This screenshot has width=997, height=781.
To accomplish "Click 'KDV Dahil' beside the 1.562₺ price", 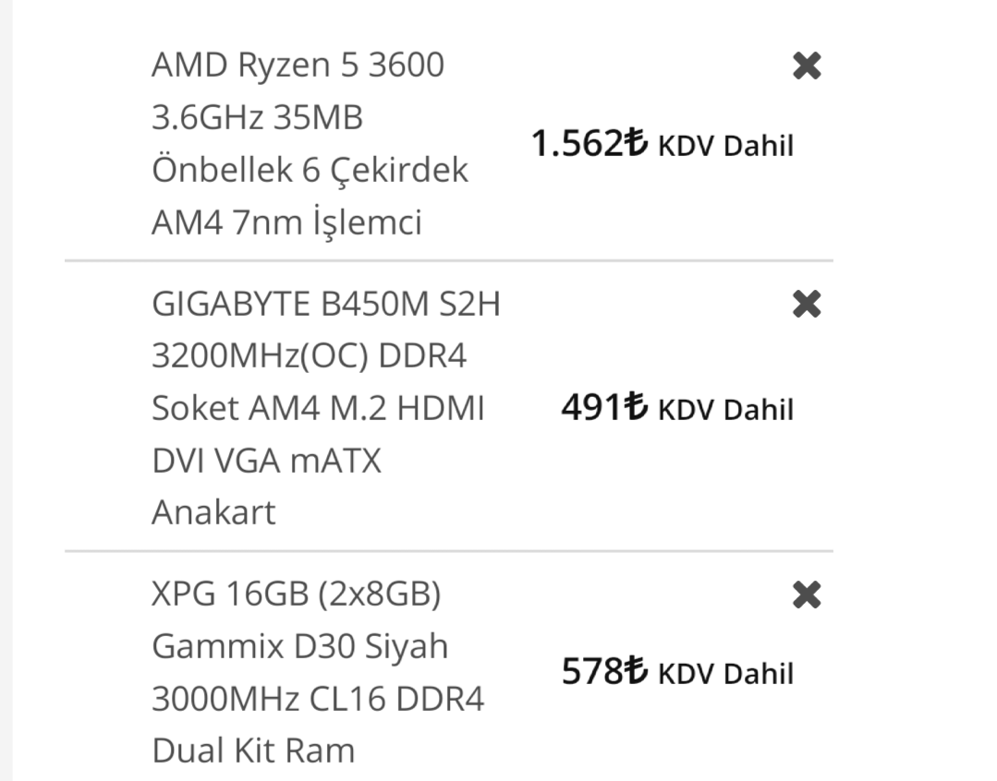I will (x=725, y=146).
